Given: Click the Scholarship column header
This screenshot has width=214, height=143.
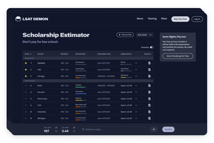Looking at the screenshot, I should (x=80, y=54).
